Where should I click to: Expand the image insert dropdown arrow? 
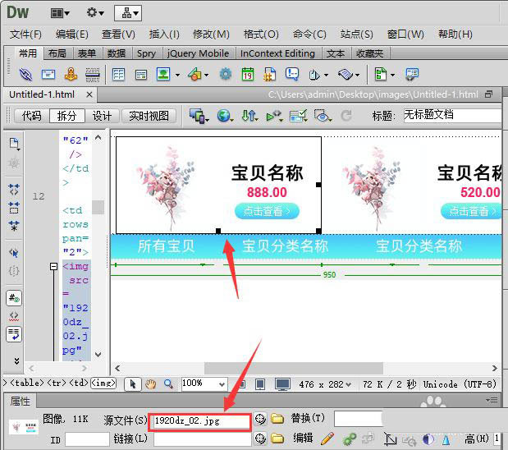[177, 75]
